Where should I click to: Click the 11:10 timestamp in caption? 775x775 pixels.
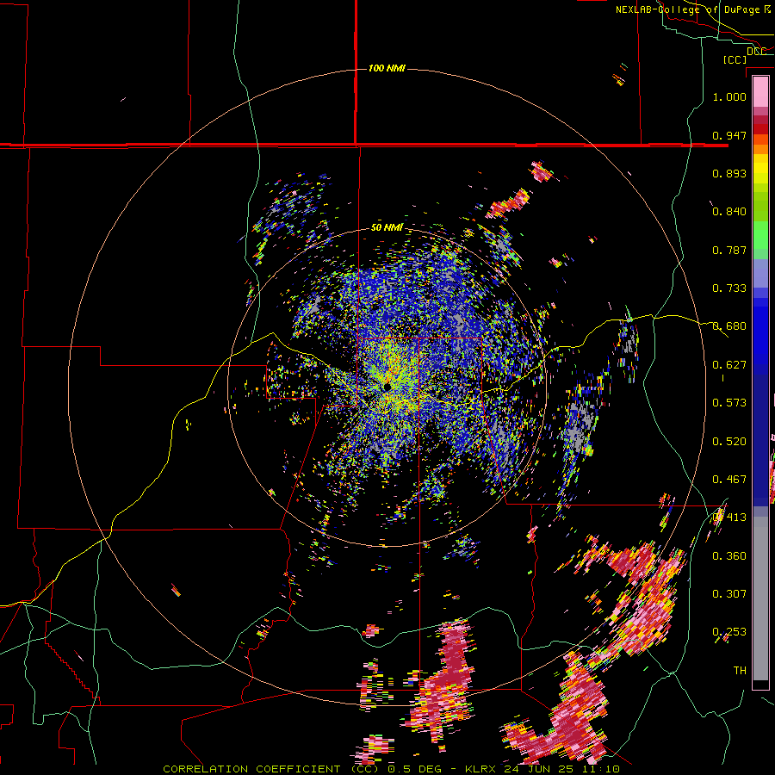tap(603, 769)
